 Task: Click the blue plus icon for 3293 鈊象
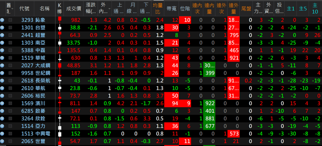[2, 20]
